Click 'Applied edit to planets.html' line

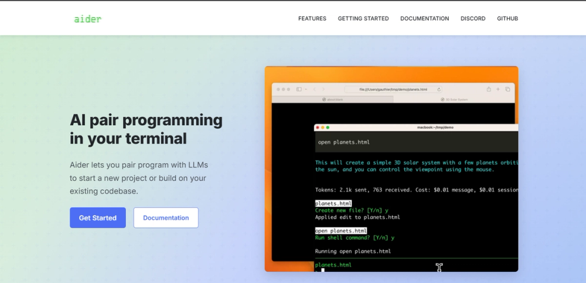click(357, 217)
